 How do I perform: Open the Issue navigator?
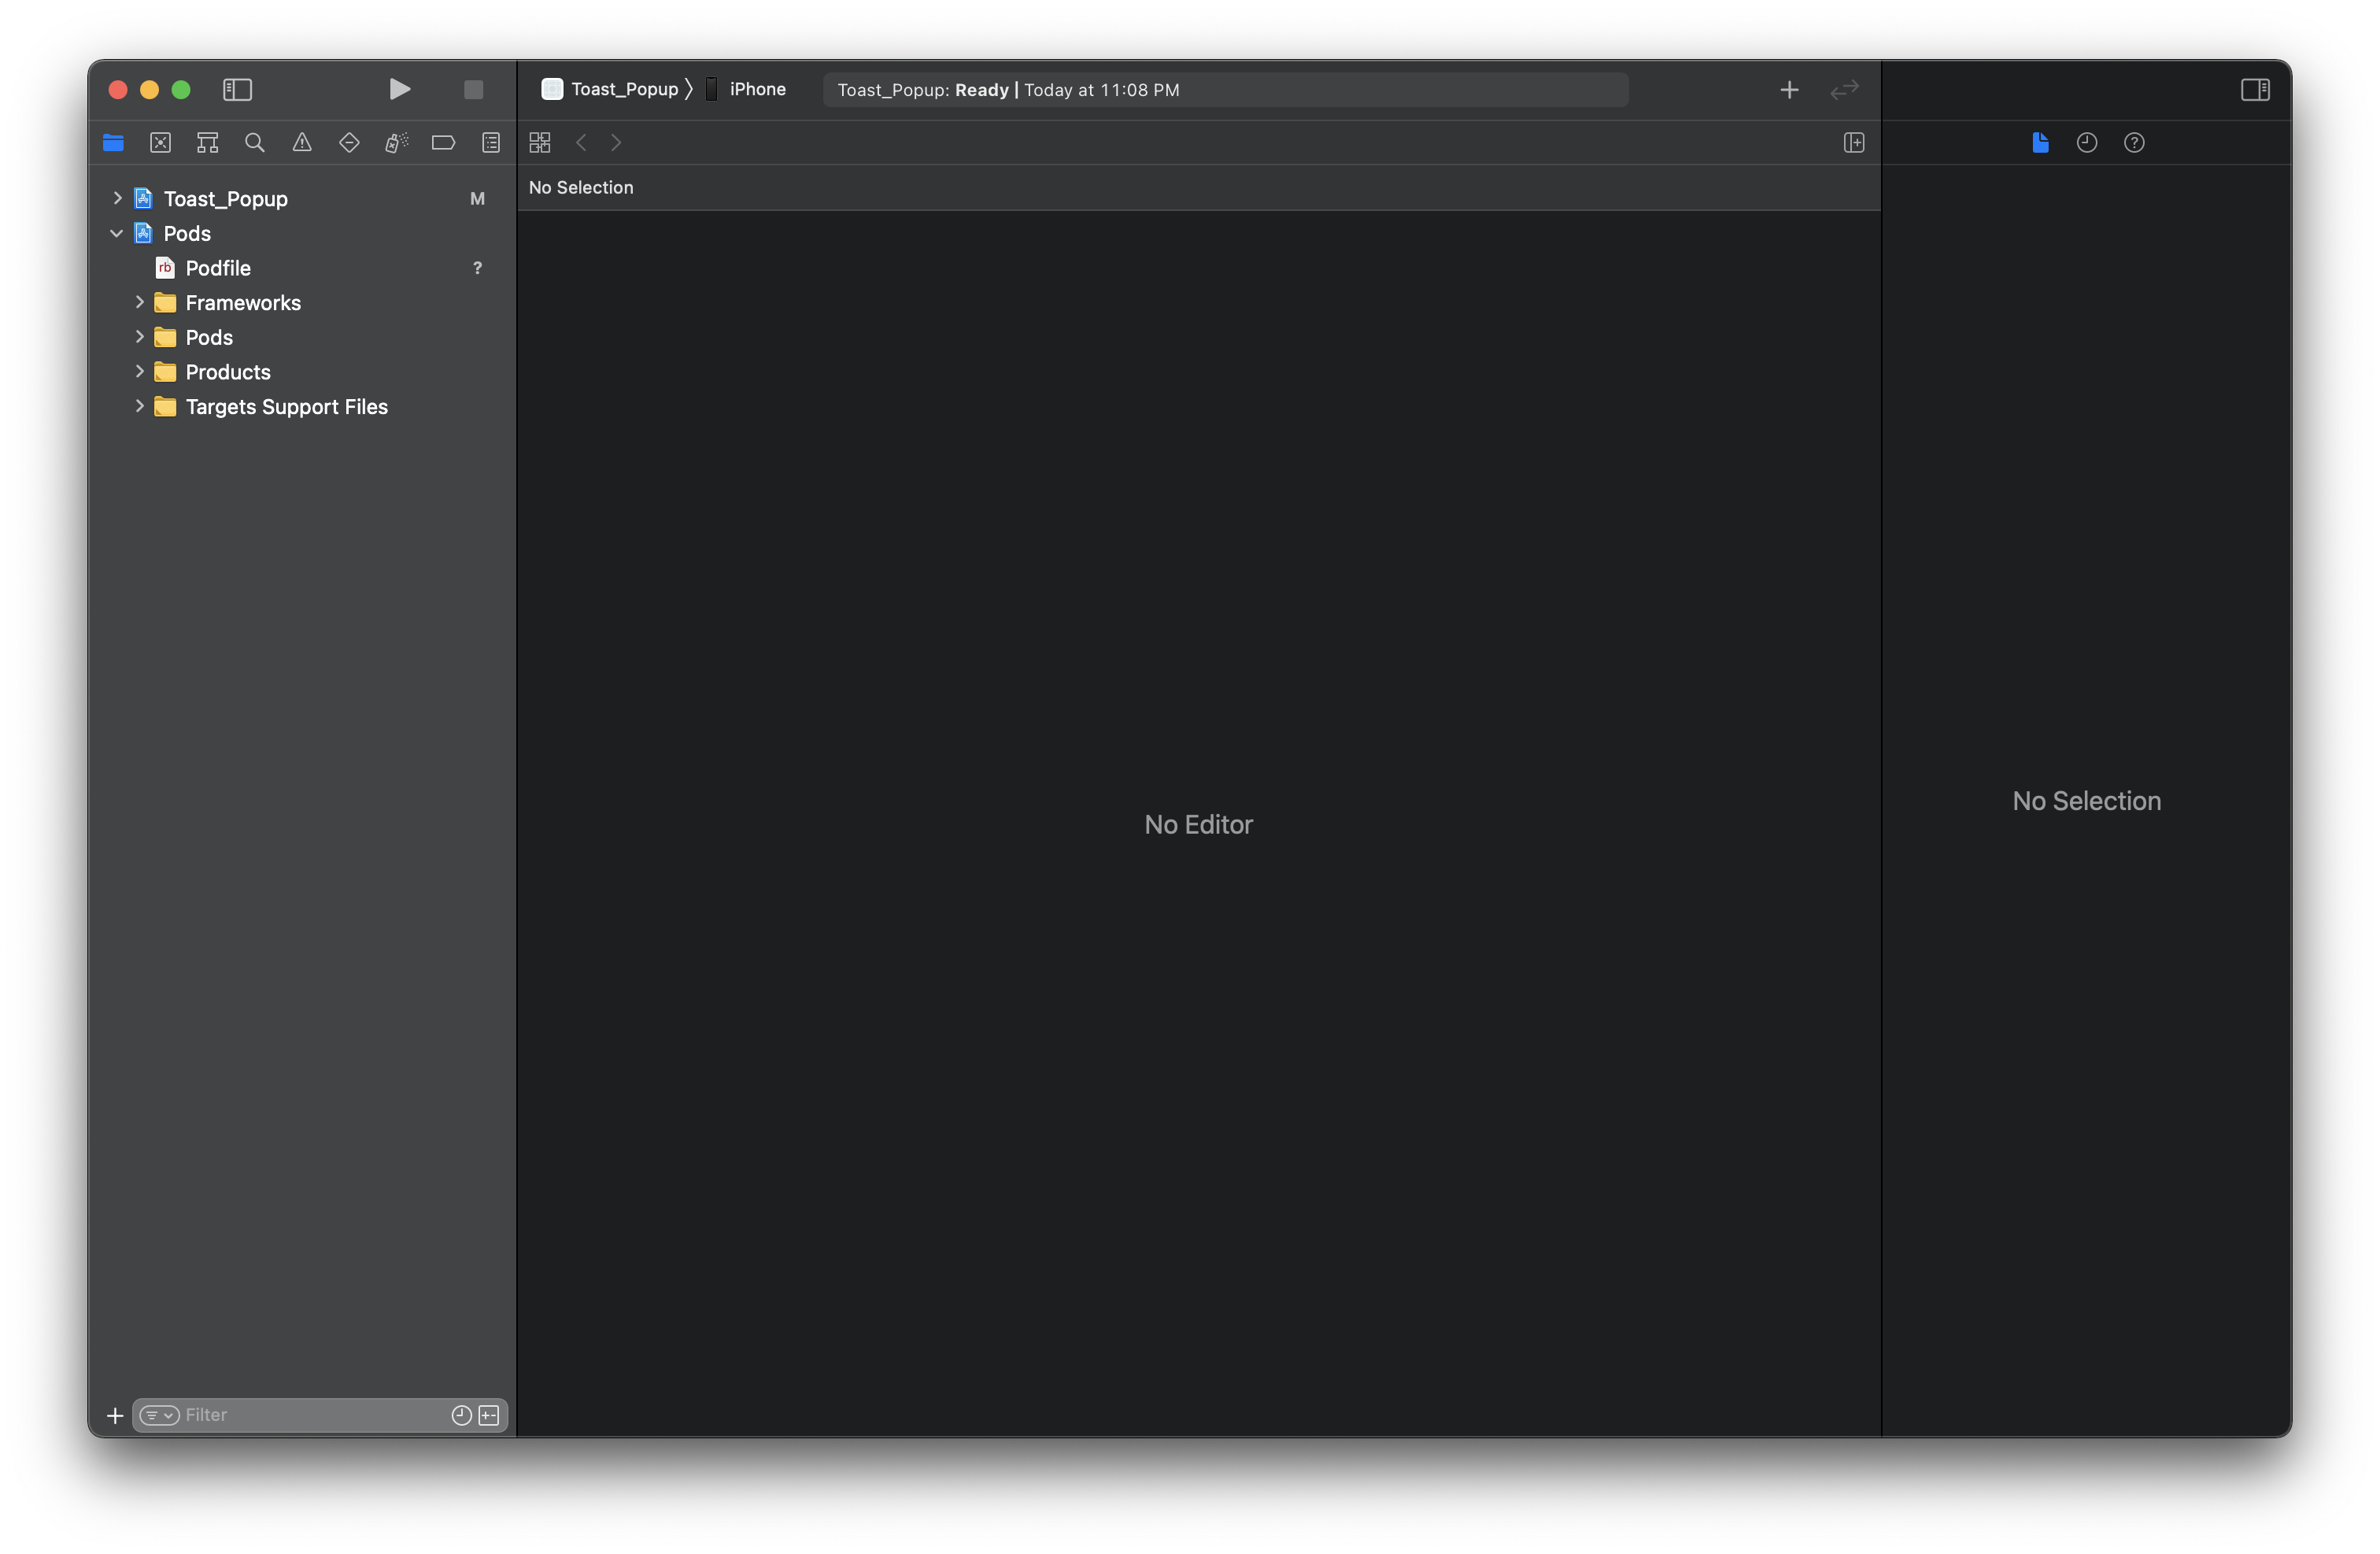point(302,143)
